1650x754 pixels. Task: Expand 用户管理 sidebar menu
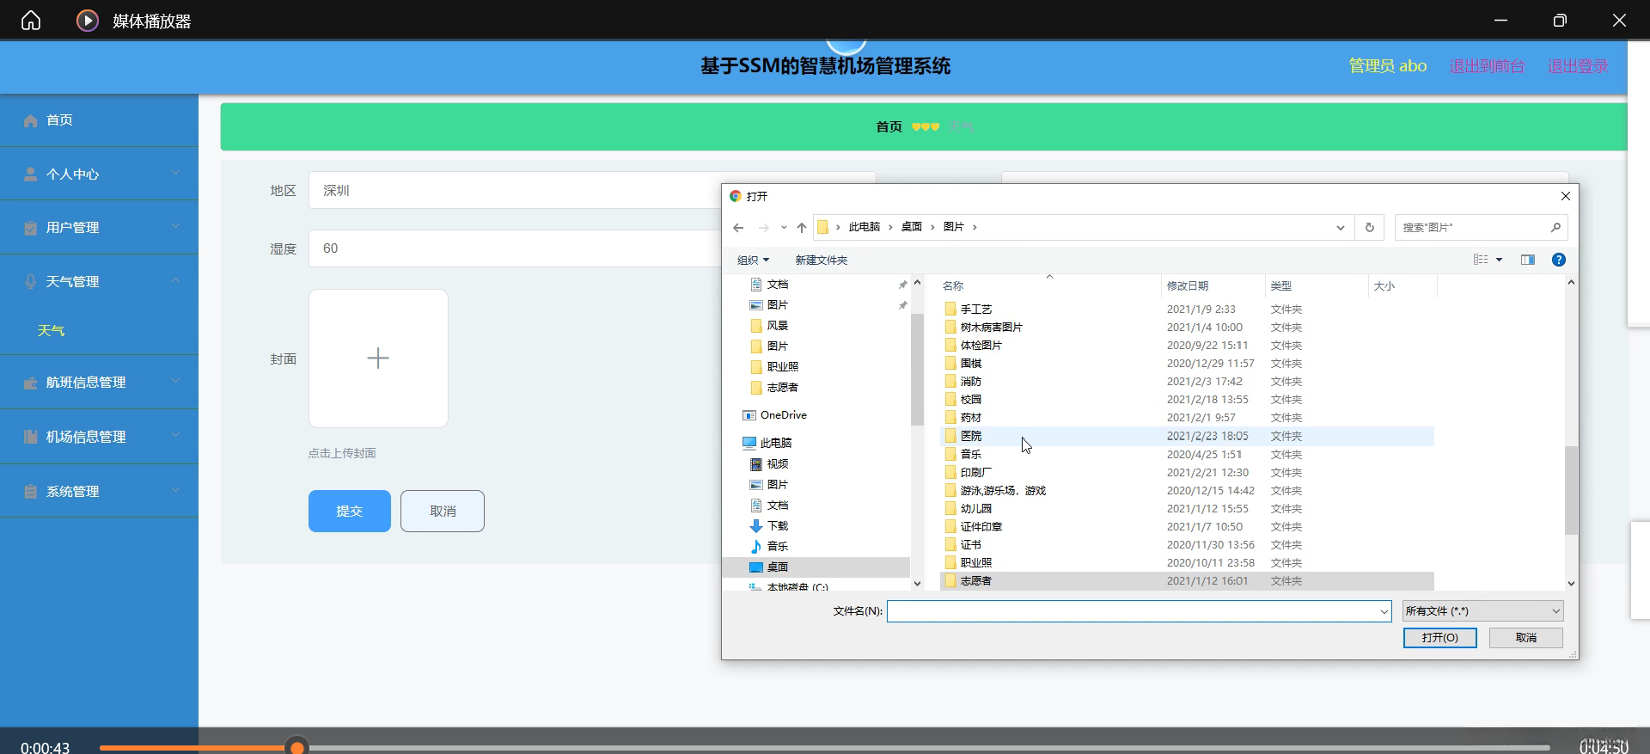99,227
